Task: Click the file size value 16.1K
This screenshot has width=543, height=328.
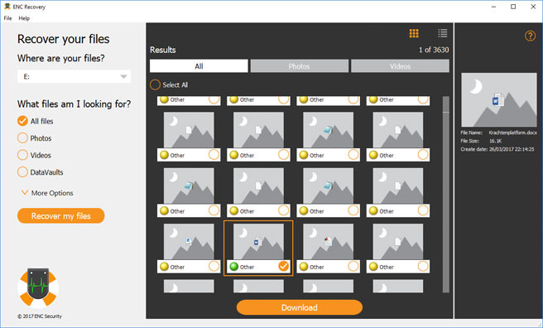Action: [495, 141]
